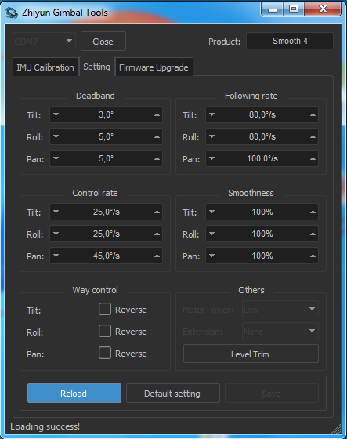Increase Following rate Roll with up arrow
This screenshot has width=347, height=439.
coord(313,136)
